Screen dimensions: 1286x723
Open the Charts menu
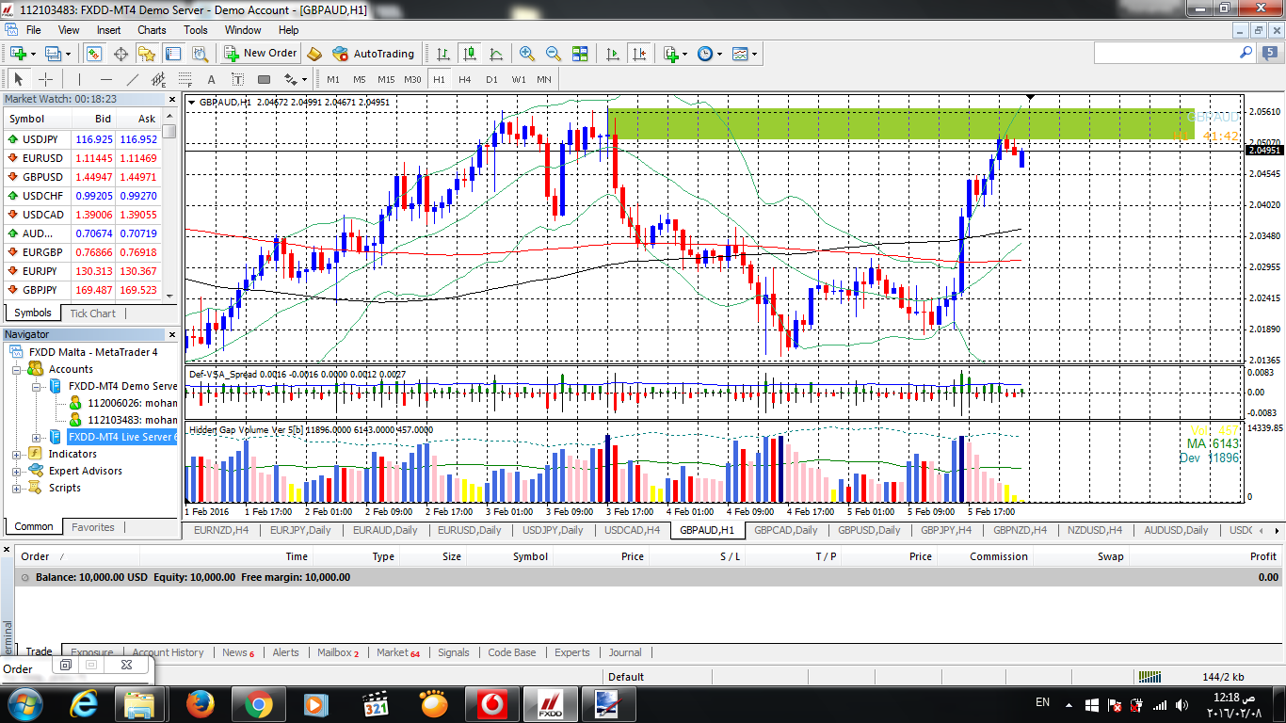(152, 30)
